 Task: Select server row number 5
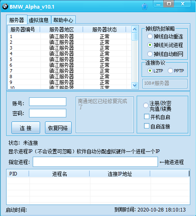70,59
